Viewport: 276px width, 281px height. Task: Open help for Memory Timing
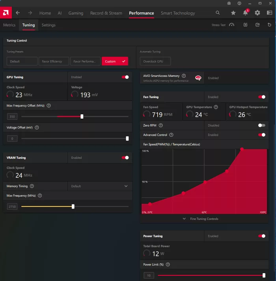click(x=32, y=186)
